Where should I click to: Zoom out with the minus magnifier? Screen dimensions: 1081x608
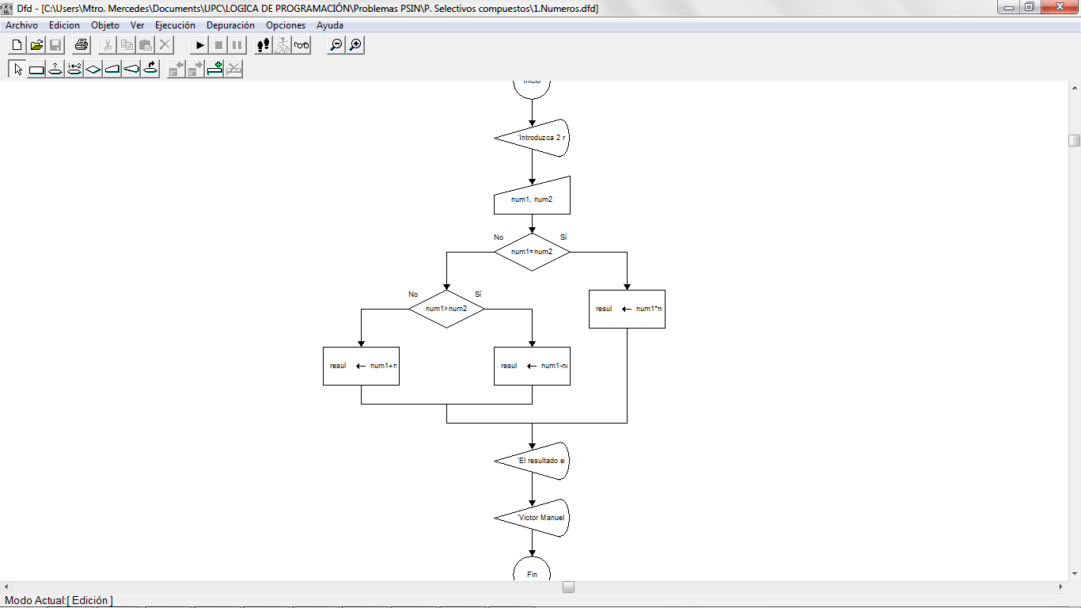(x=336, y=45)
